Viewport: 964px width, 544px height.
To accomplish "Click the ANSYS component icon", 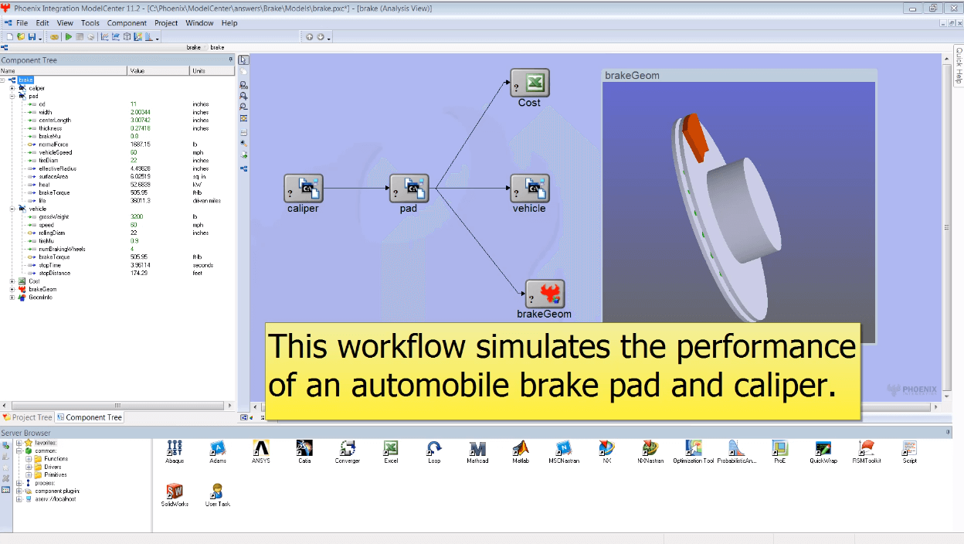I will (x=261, y=449).
